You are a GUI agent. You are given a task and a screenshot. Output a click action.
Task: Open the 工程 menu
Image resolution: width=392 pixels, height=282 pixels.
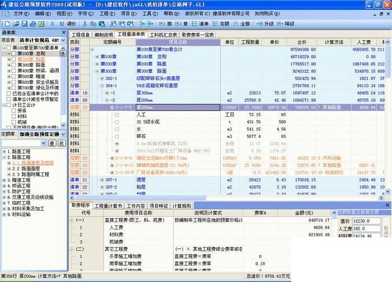point(107,14)
